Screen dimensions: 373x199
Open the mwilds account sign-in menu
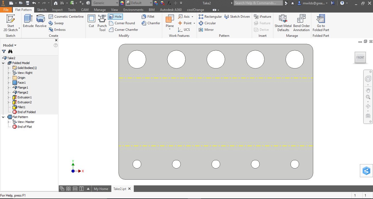coord(312,3)
